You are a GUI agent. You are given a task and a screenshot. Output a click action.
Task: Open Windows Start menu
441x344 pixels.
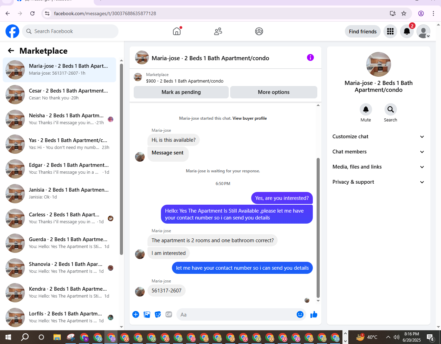click(8, 337)
